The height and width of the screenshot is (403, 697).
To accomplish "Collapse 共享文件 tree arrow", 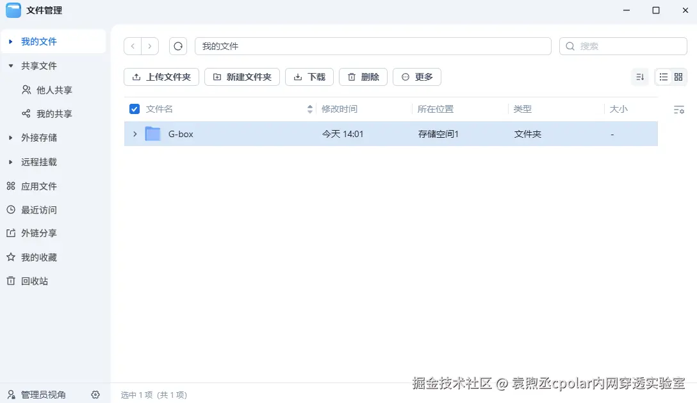I will pos(11,66).
